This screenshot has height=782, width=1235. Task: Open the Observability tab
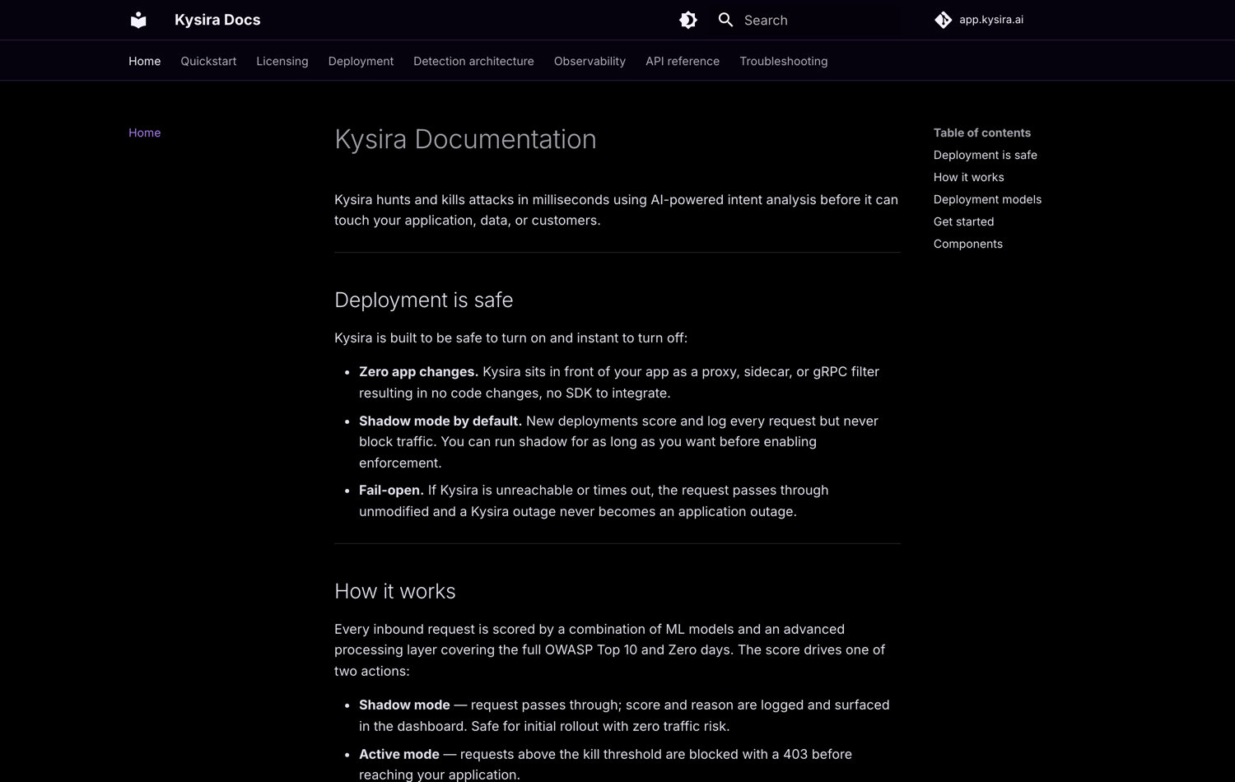coord(590,61)
